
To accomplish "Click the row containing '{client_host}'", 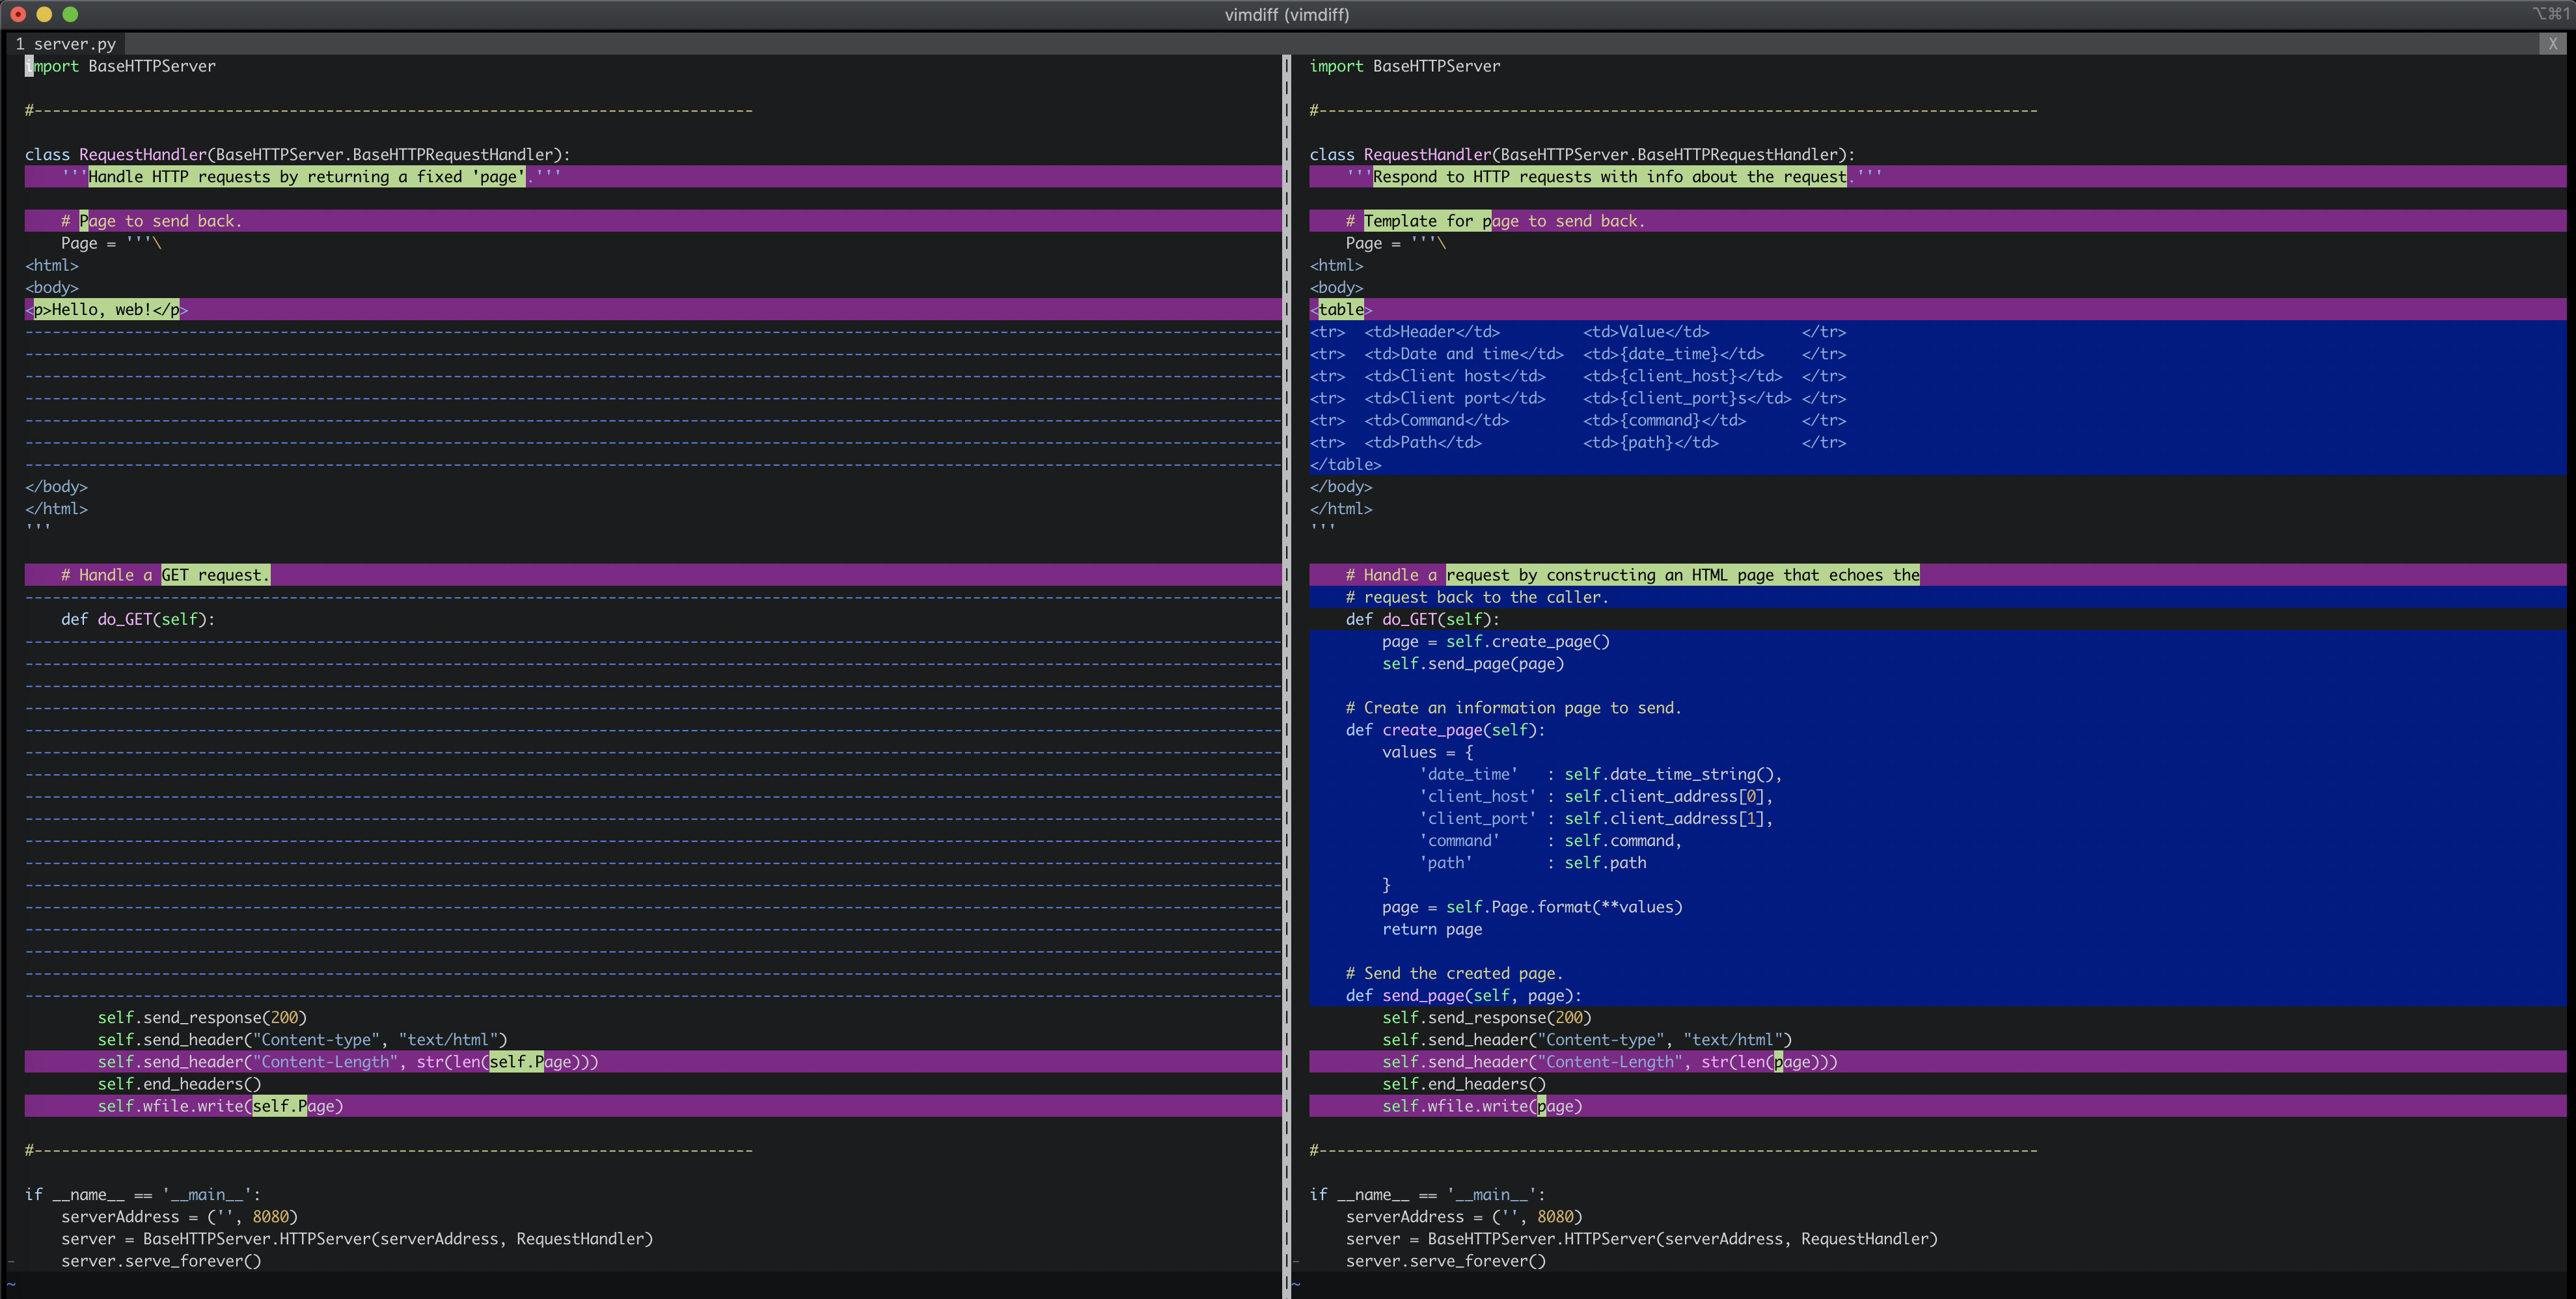I will coord(1578,376).
